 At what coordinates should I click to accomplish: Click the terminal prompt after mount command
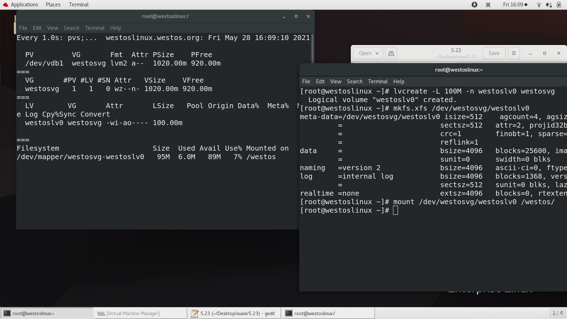(396, 210)
